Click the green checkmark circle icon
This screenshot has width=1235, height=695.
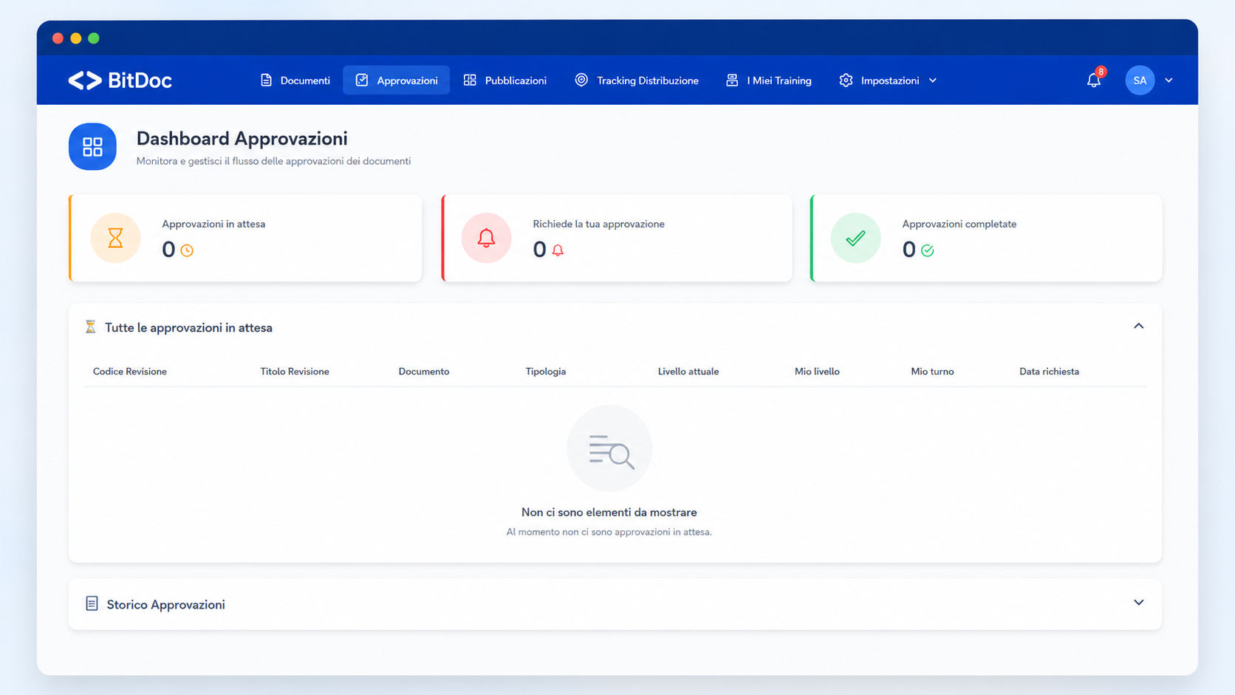click(x=855, y=238)
